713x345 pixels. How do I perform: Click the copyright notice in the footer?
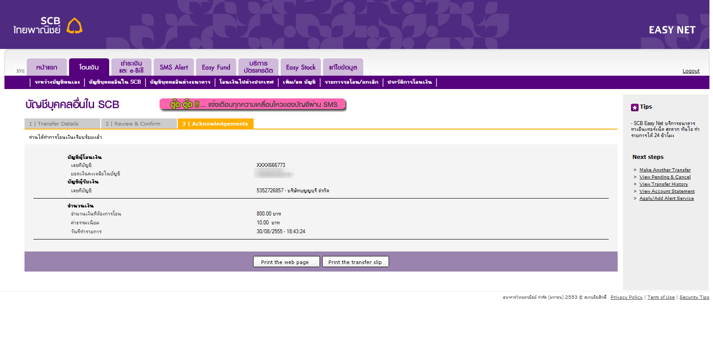(x=555, y=297)
